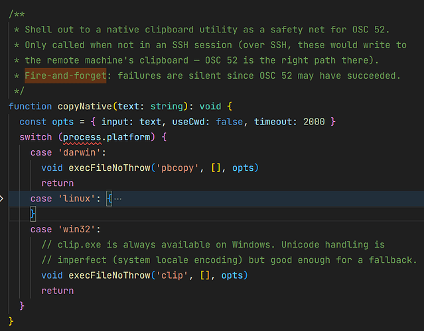424x331 pixels.
Task: Click the 'function' keyword
Action: click(30, 107)
